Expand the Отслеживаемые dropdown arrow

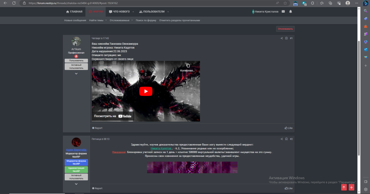point(132,20)
